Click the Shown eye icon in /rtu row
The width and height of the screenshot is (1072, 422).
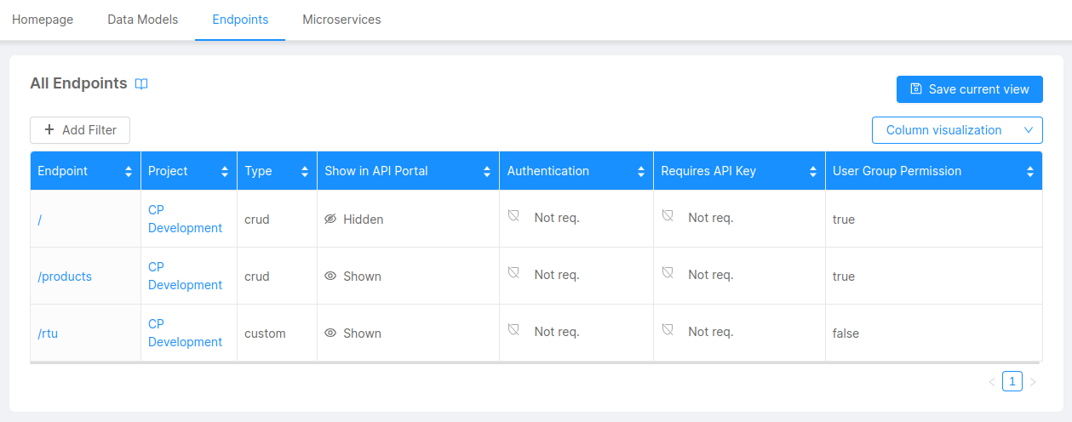click(330, 334)
